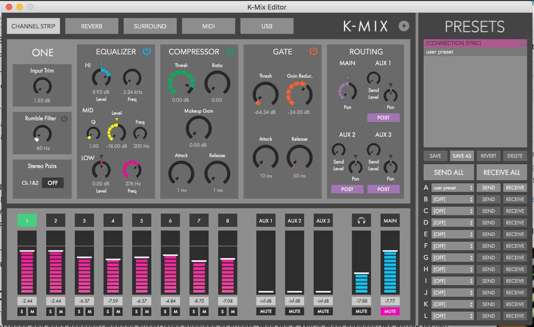Open preset slot E dropdown
This screenshot has height=327, width=534.
(453, 234)
